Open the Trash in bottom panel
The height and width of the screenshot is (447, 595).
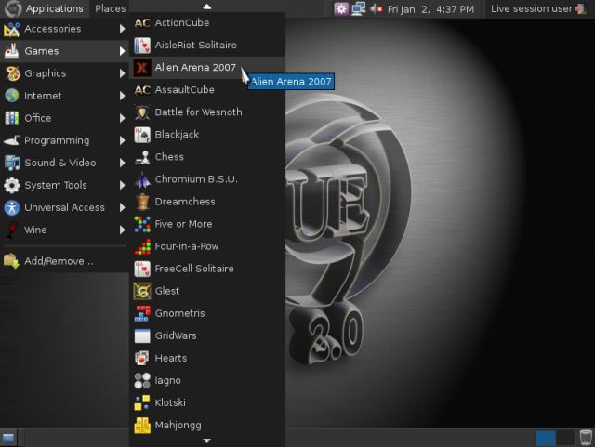coord(586,438)
